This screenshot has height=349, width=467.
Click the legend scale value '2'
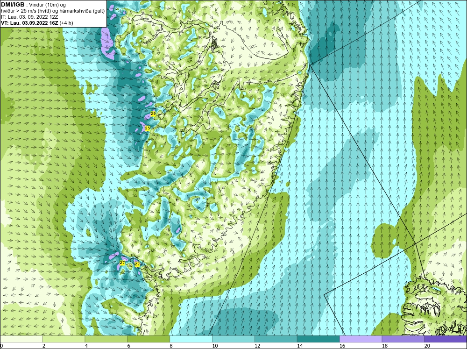pyautogui.click(x=44, y=346)
